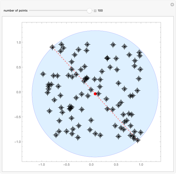Image resolution: width=176 pixels, height=174 pixels.
Task: Click the x-axis tick label −1.0
Action: 42,165
